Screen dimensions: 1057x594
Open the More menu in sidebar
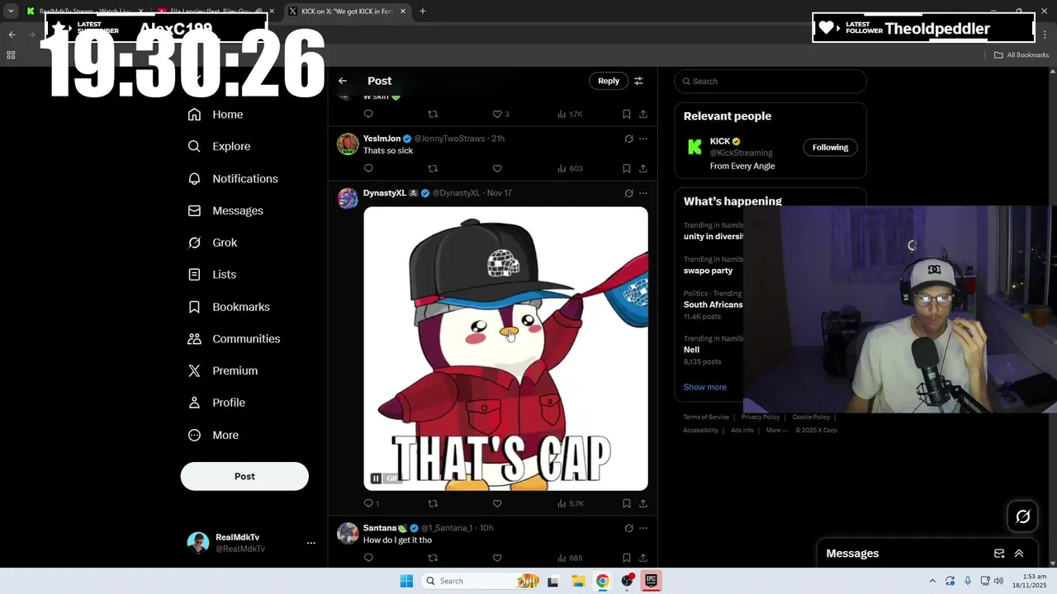point(213,436)
